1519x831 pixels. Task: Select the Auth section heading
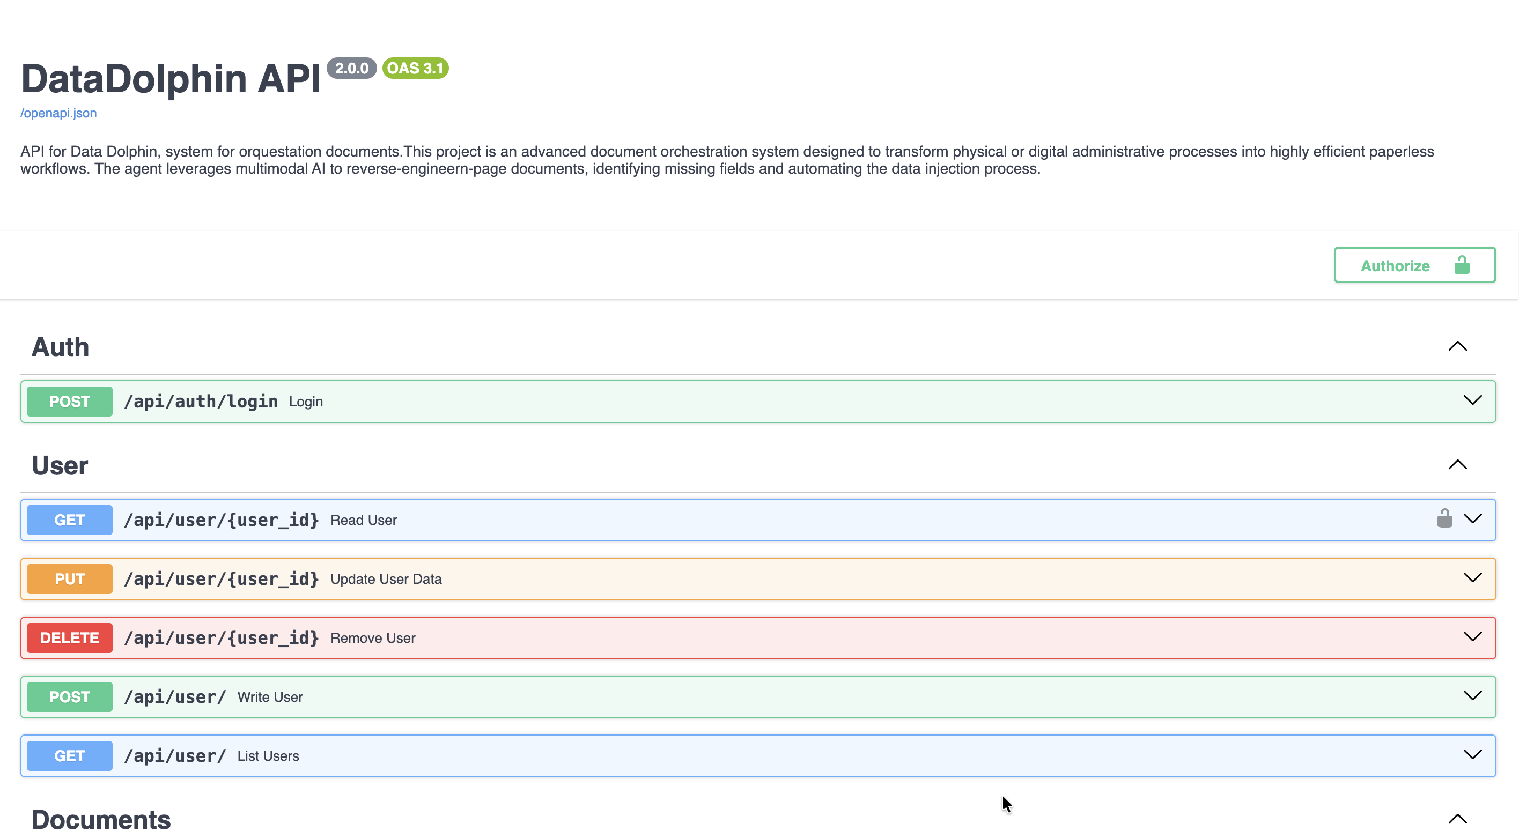pos(60,347)
